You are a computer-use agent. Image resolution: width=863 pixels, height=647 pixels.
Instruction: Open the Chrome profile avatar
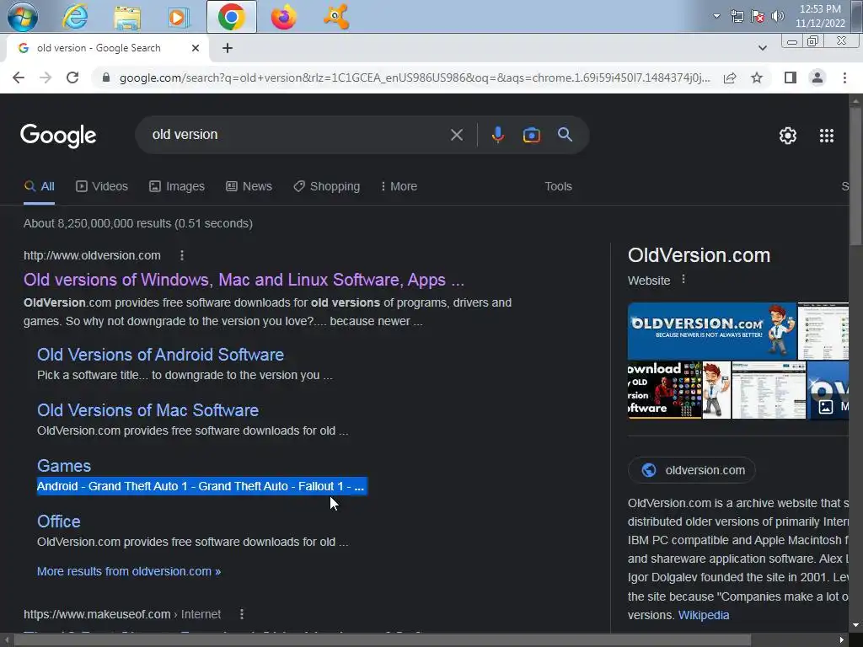pos(817,78)
